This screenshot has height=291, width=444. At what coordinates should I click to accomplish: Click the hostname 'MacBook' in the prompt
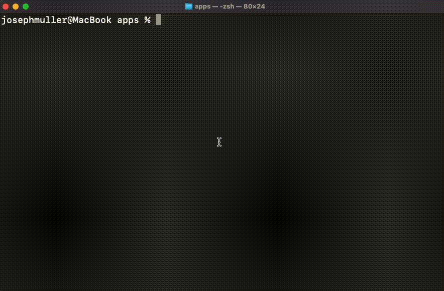[92, 20]
